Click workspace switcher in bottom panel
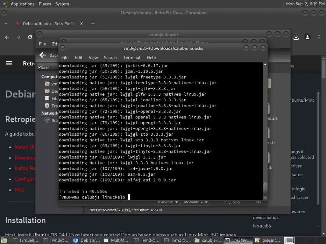Viewport: 326px width, 244px height. tap(289, 240)
